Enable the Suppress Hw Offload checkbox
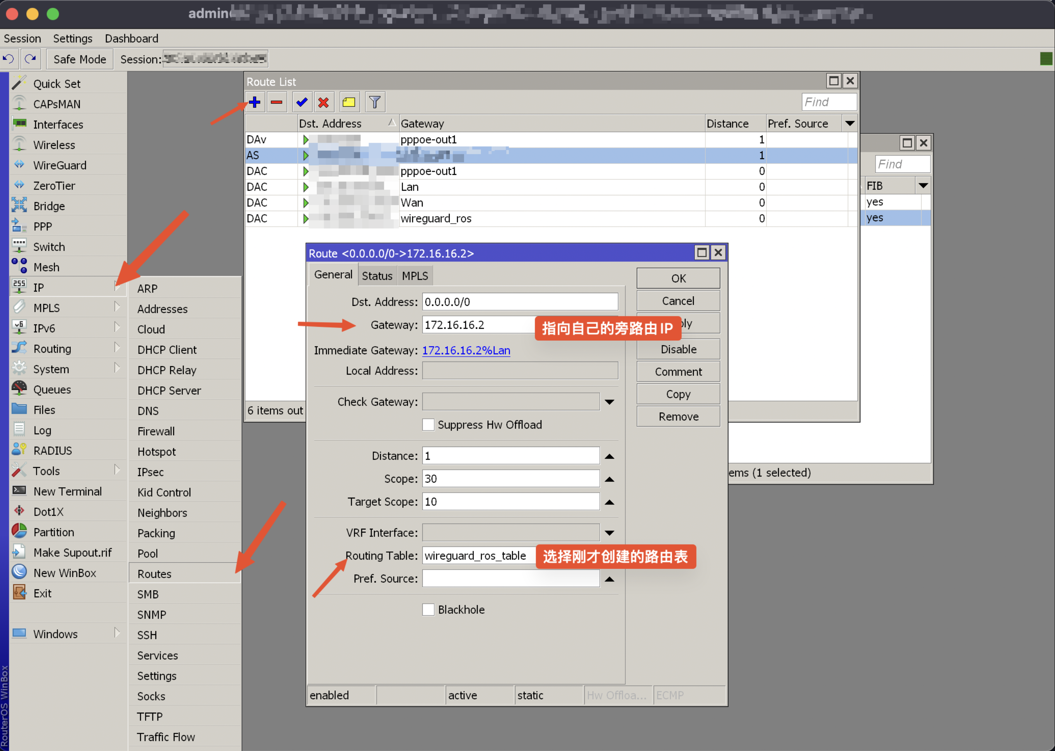The image size is (1055, 751). pos(428,425)
